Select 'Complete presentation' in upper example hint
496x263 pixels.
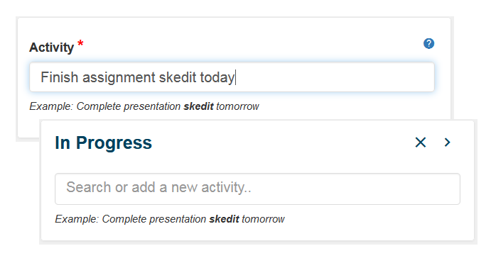(129, 107)
